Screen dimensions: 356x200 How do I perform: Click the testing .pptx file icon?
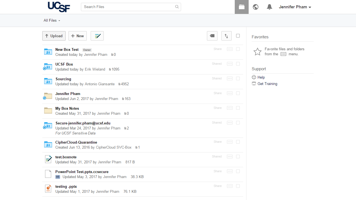tap(48, 189)
